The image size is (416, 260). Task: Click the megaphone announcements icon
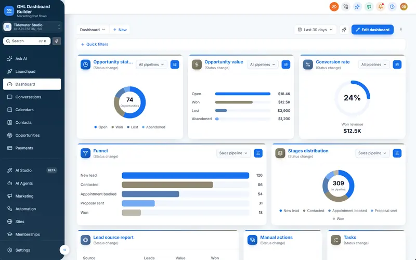[x=369, y=7]
